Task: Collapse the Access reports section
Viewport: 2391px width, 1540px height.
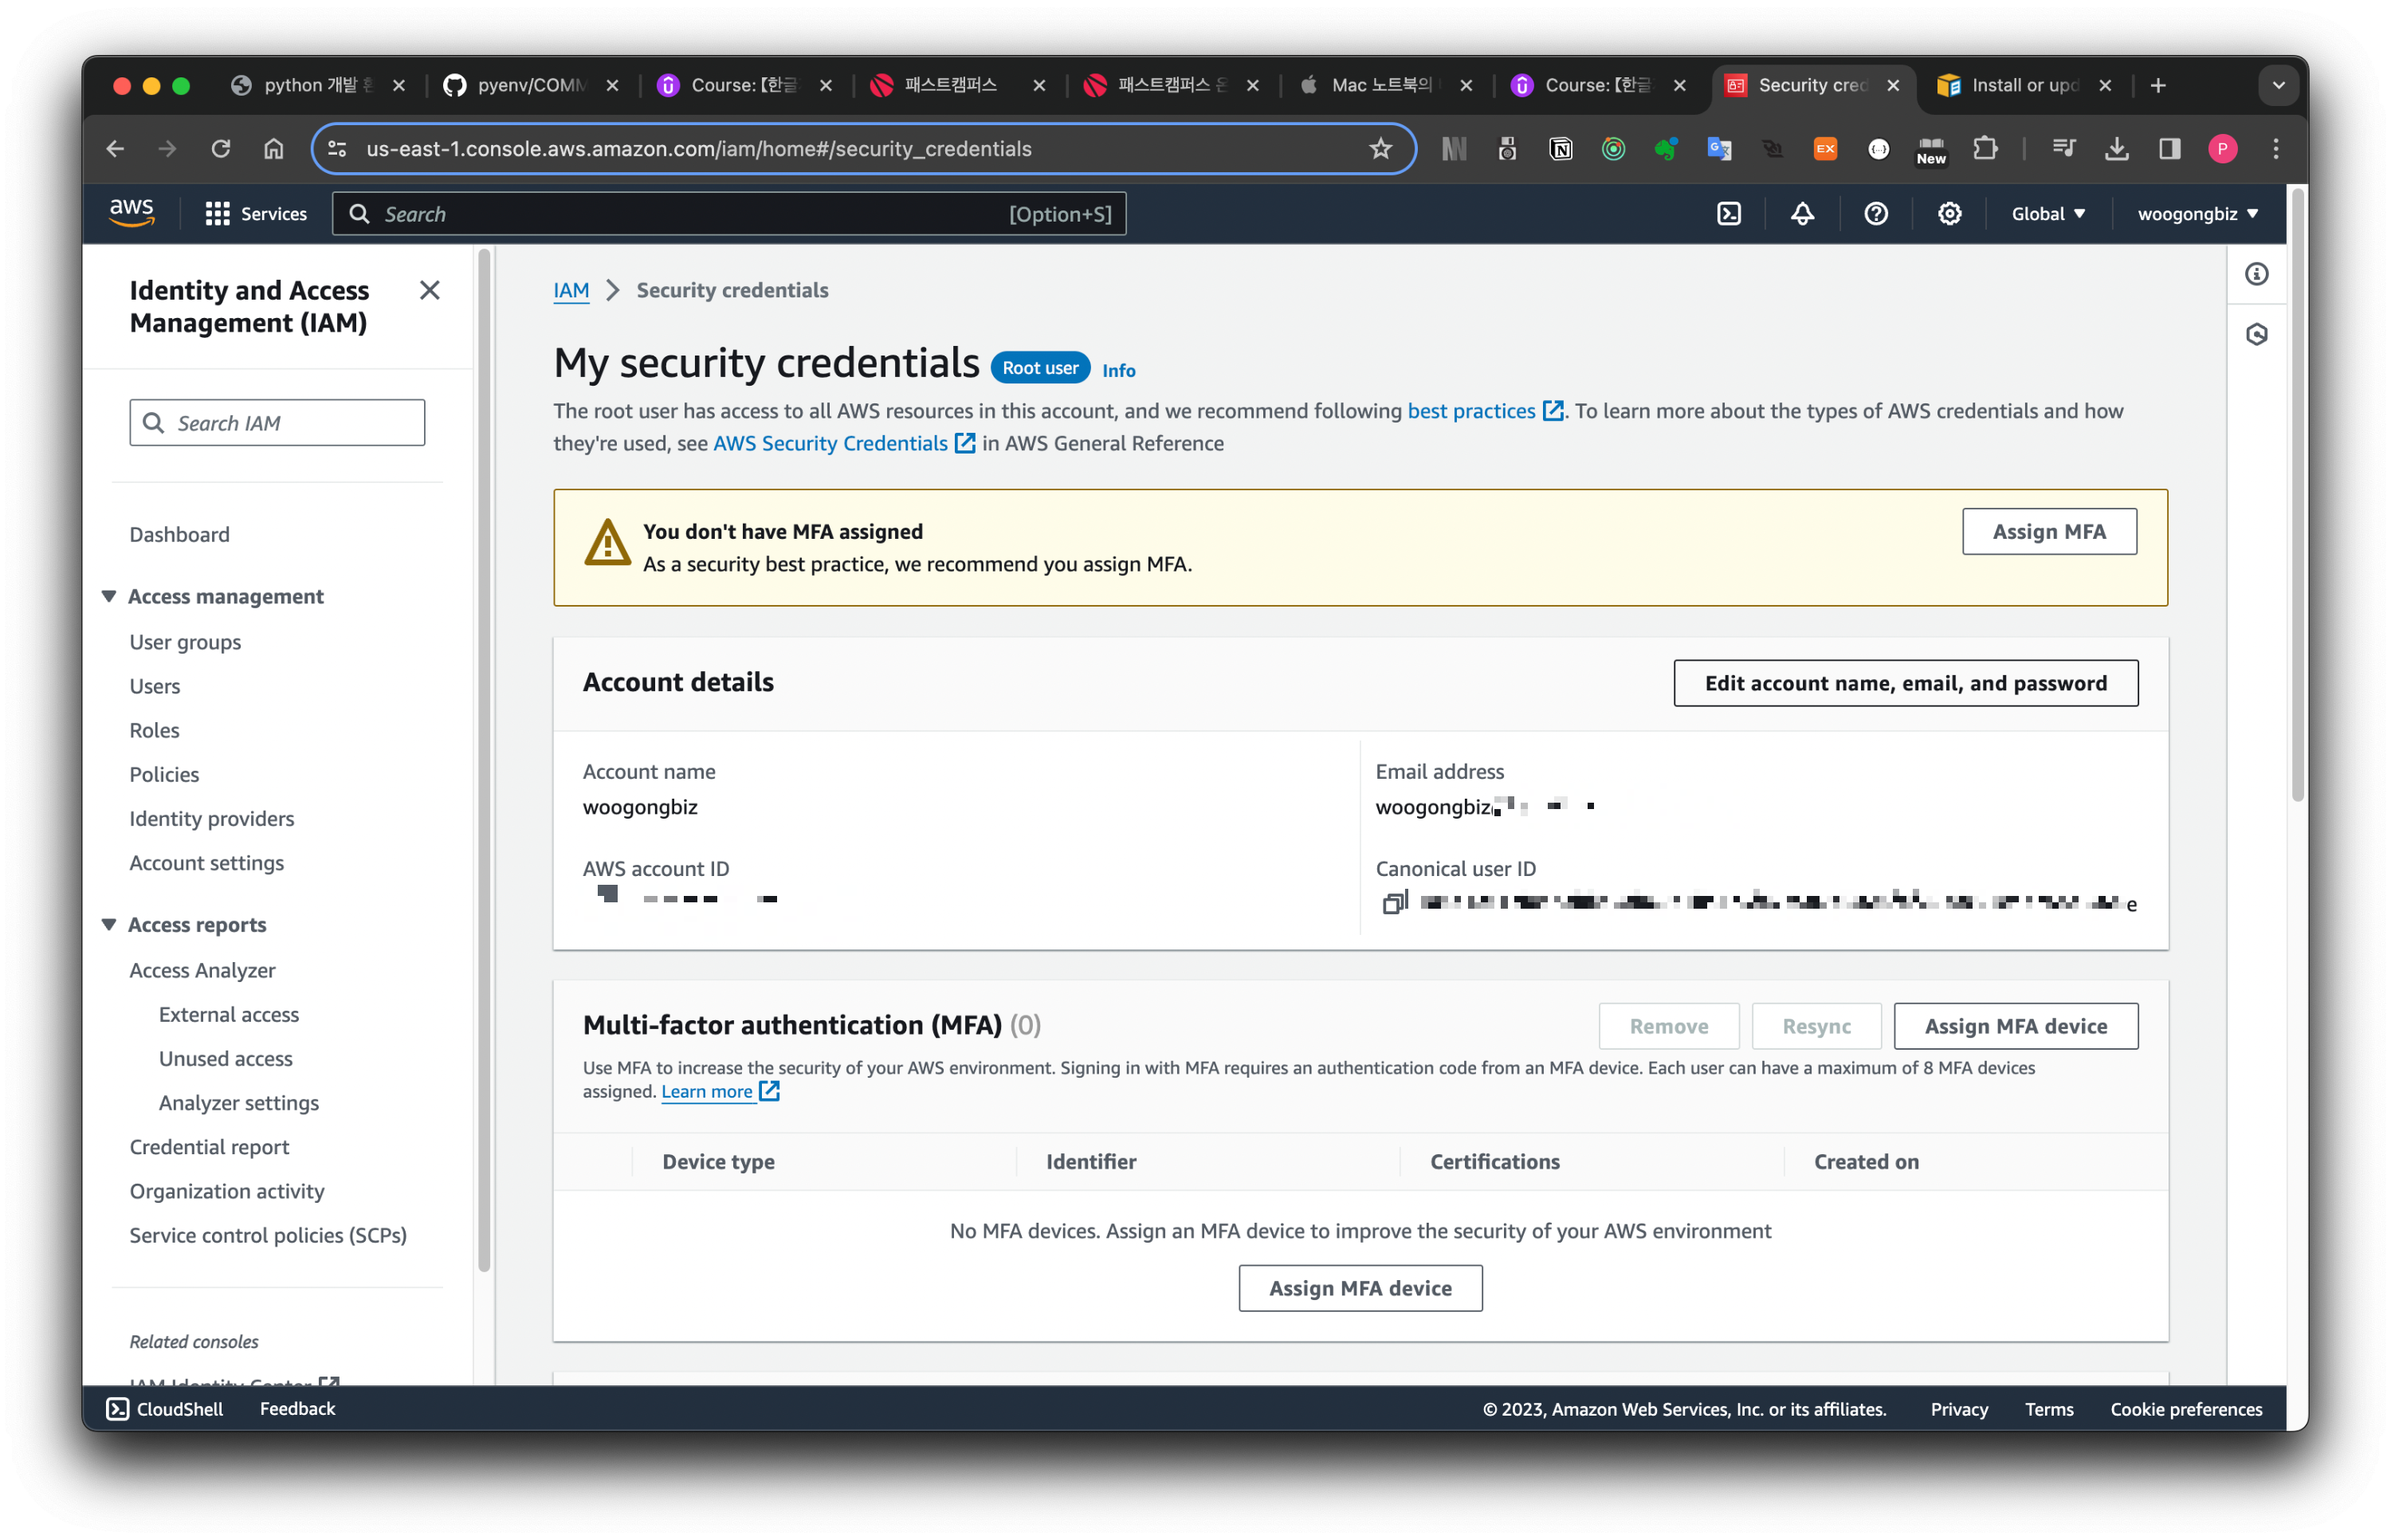Action: point(109,924)
